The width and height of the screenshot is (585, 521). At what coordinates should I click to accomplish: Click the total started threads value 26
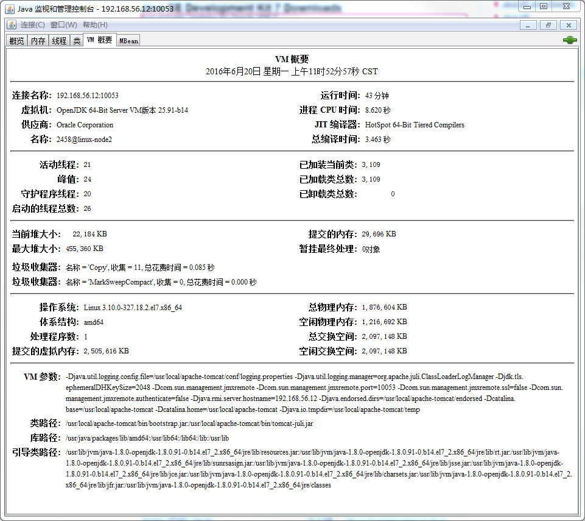pyautogui.click(x=87, y=208)
